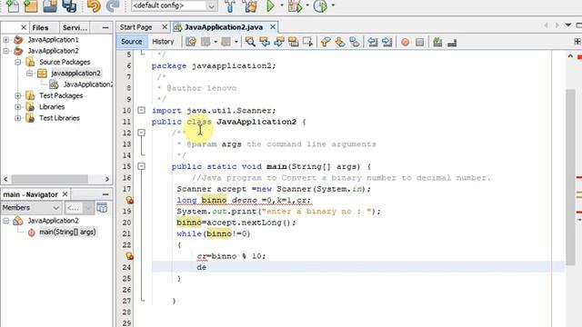Go to next bookmark icon
Screen dimensions: 582x327
(340, 42)
